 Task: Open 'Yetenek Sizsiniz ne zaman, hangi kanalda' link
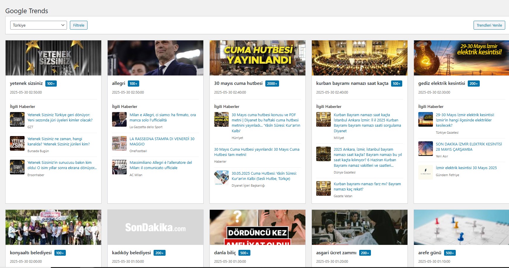(59, 142)
